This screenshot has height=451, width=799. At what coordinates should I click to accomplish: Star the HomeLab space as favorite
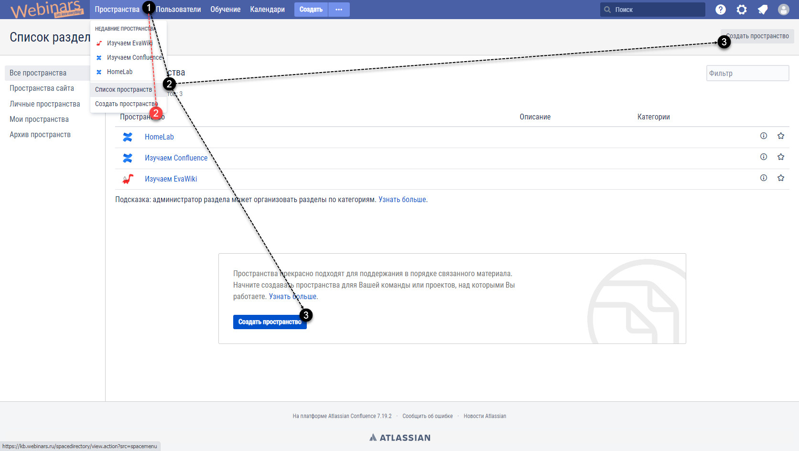tap(781, 136)
